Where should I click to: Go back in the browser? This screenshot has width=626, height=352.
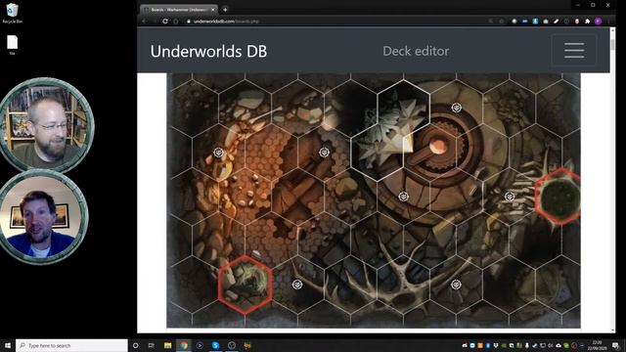[x=145, y=22]
